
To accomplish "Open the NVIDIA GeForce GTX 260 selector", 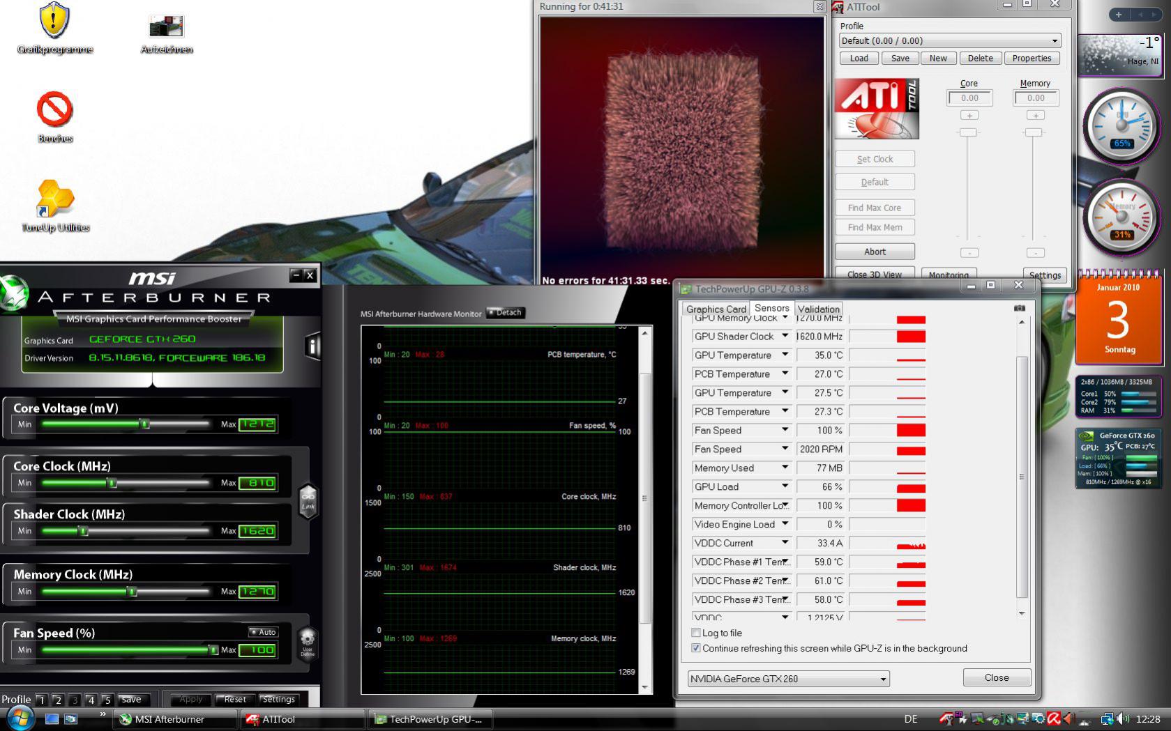I will click(x=788, y=679).
